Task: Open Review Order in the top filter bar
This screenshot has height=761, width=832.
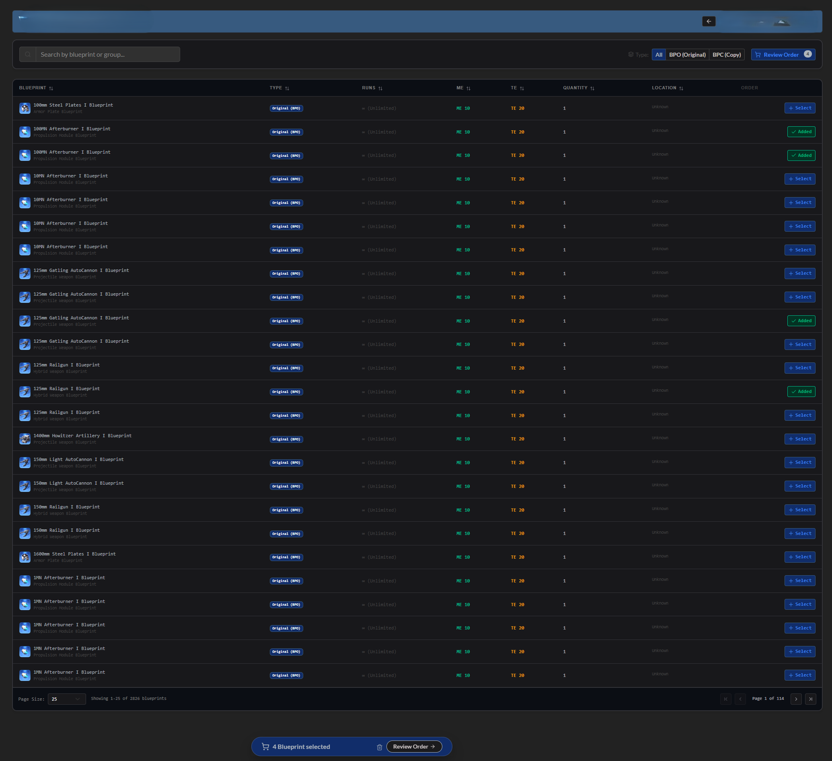Action: tap(783, 55)
